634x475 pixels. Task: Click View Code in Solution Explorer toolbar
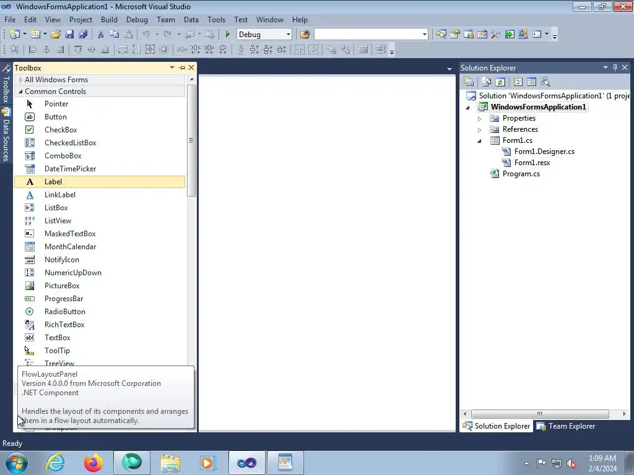click(518, 82)
